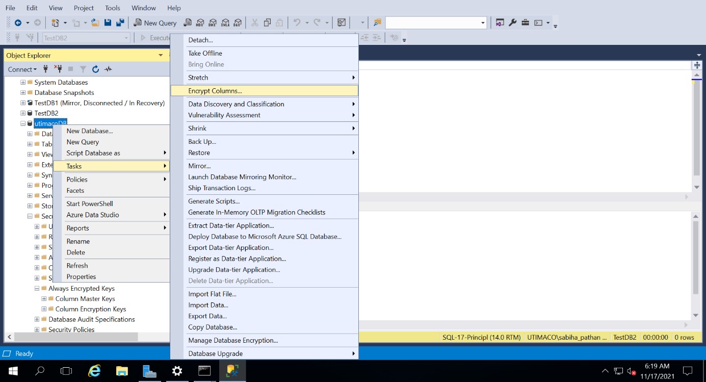Click the Activity Monitor toolbar icon
Viewport: 706px width, 382px height.
coord(342,22)
